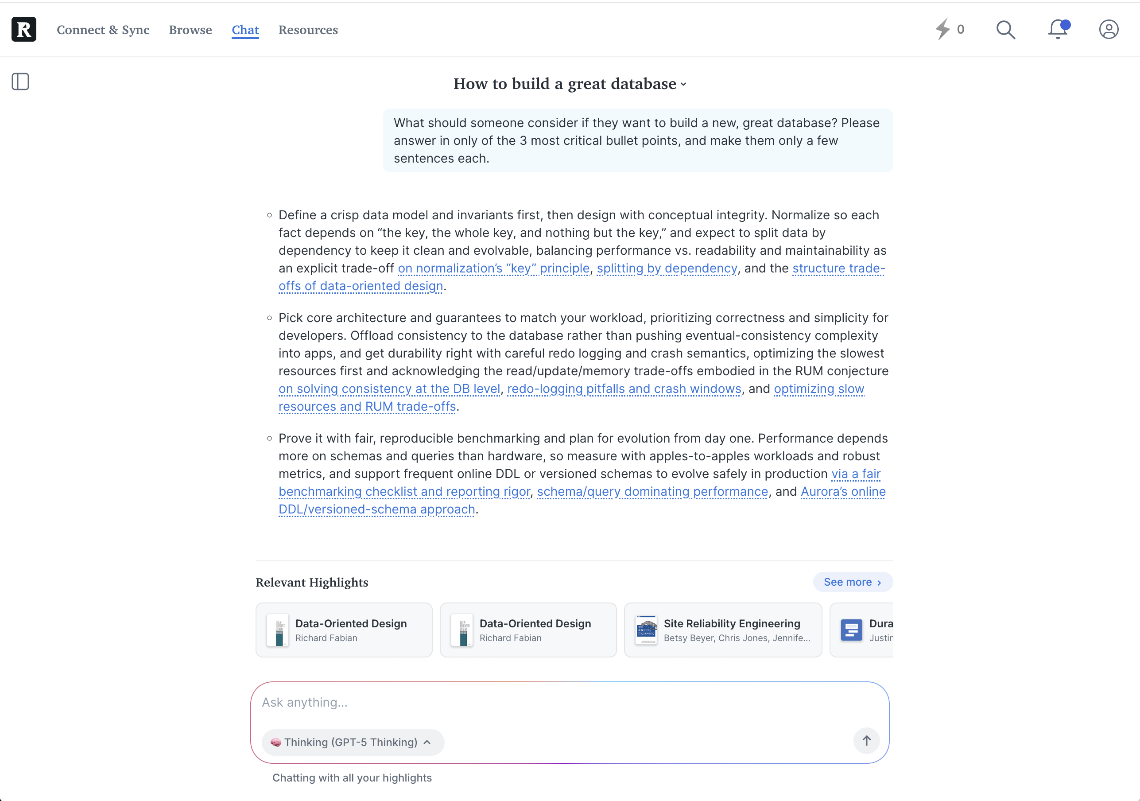
Task: Click the first Data-Oriented Design book cover
Action: pos(278,630)
